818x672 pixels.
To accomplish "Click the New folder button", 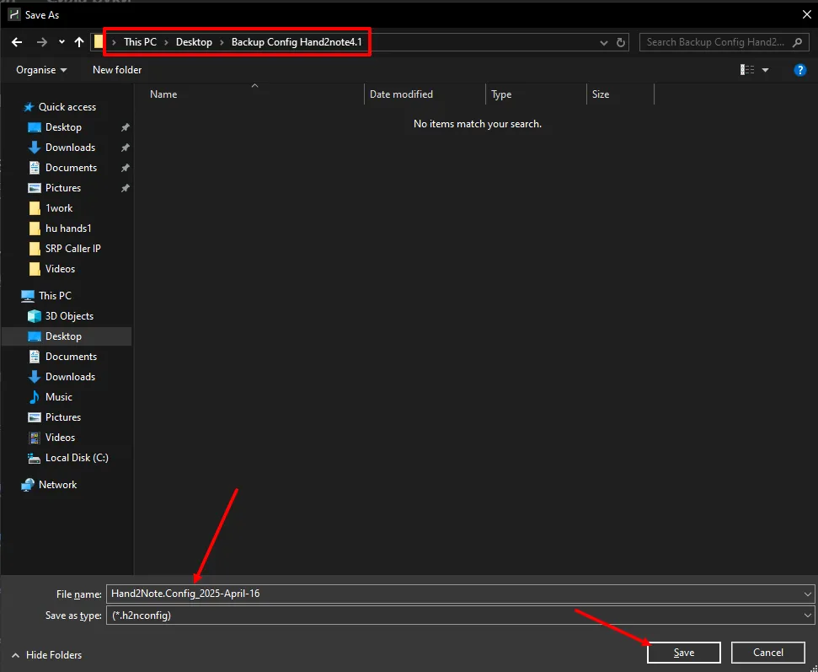I will [x=117, y=70].
